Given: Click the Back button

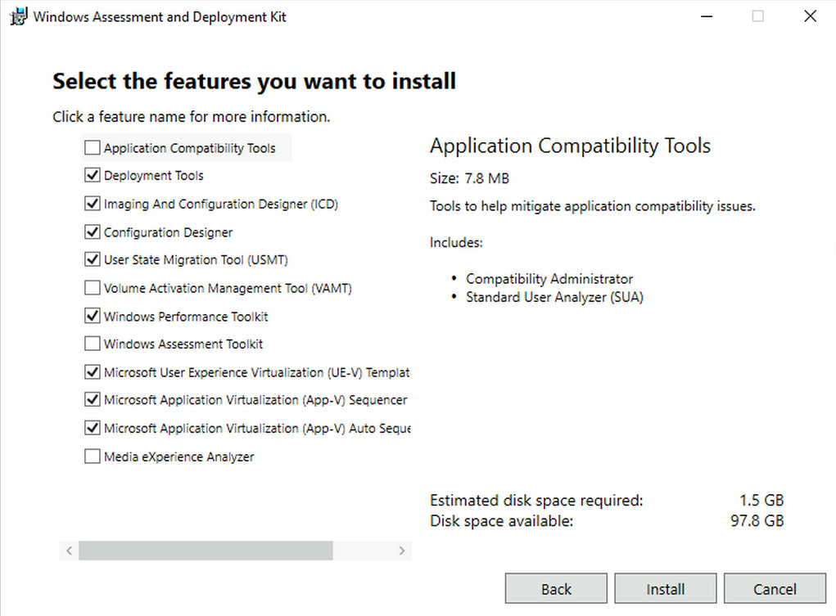Looking at the screenshot, I should (556, 589).
